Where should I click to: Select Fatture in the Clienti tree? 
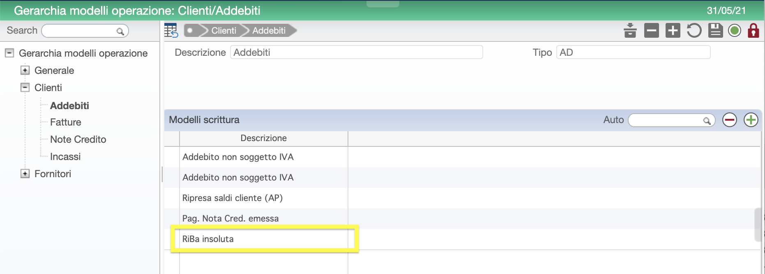65,122
